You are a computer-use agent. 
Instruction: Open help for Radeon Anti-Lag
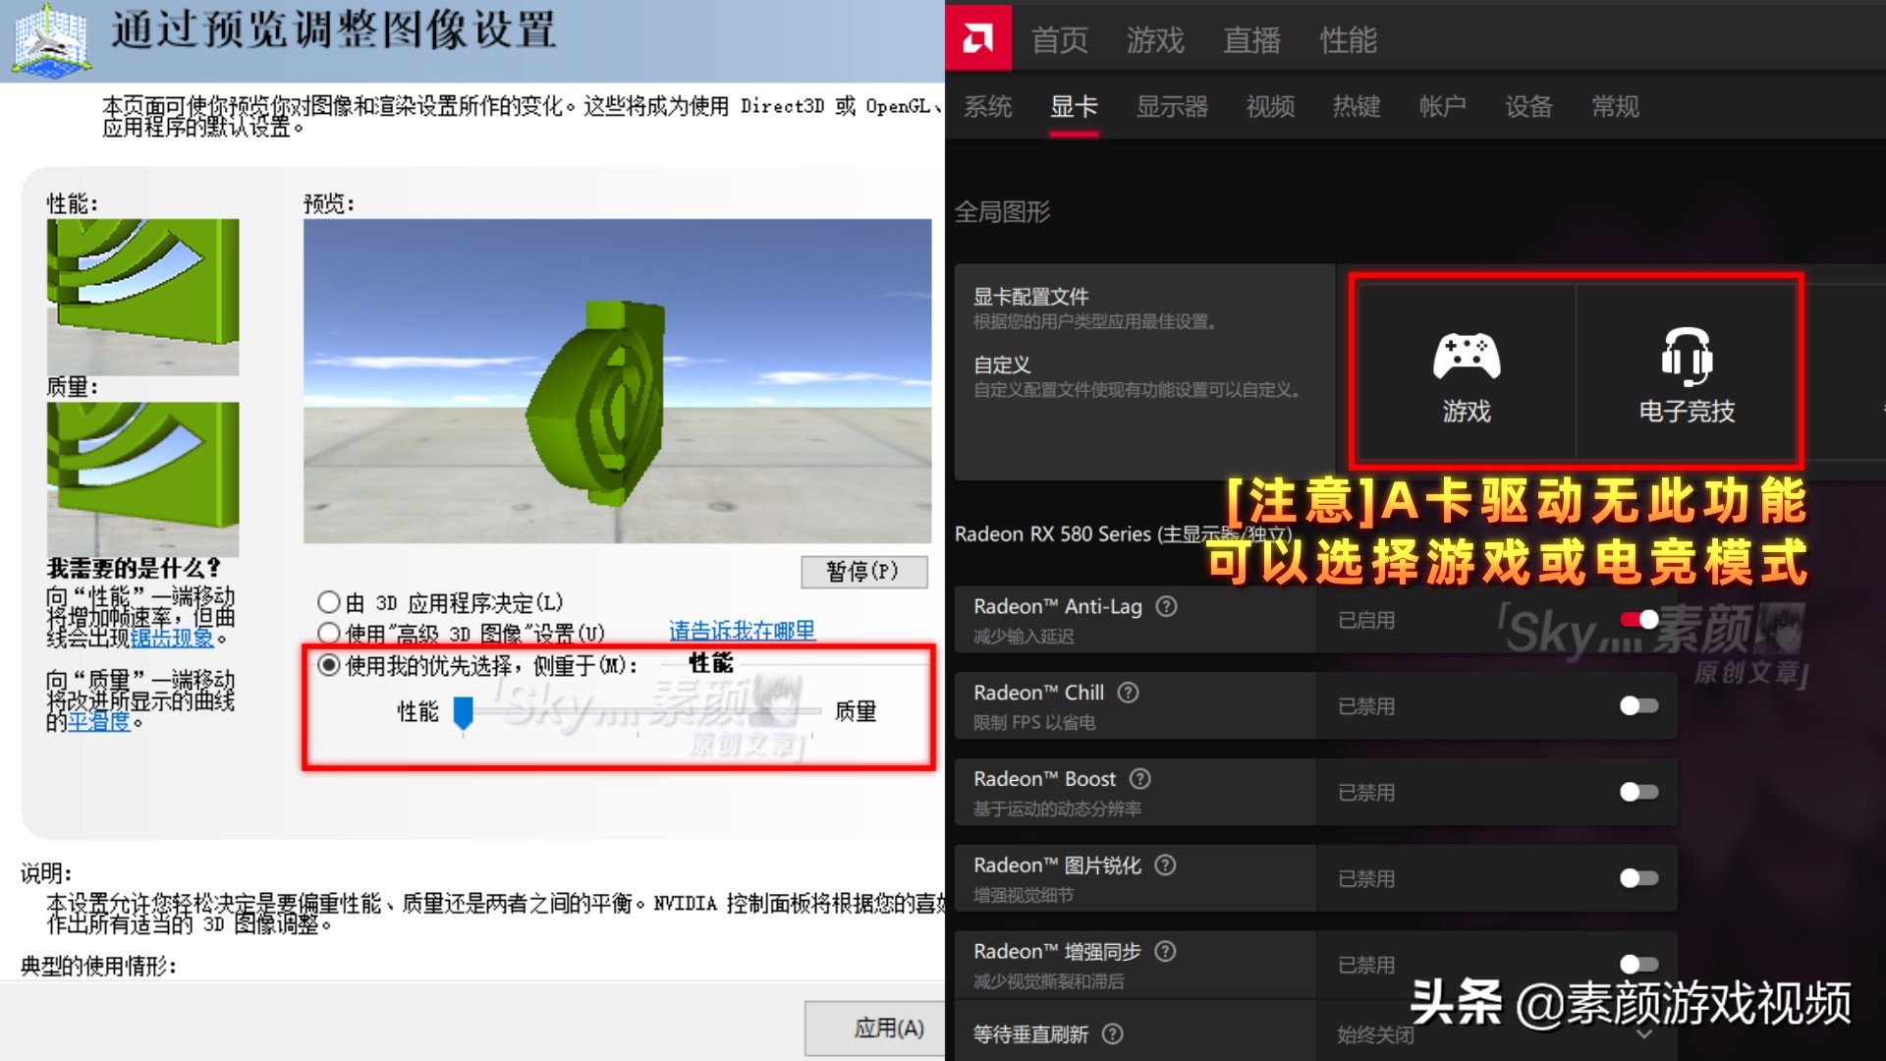point(1166,606)
